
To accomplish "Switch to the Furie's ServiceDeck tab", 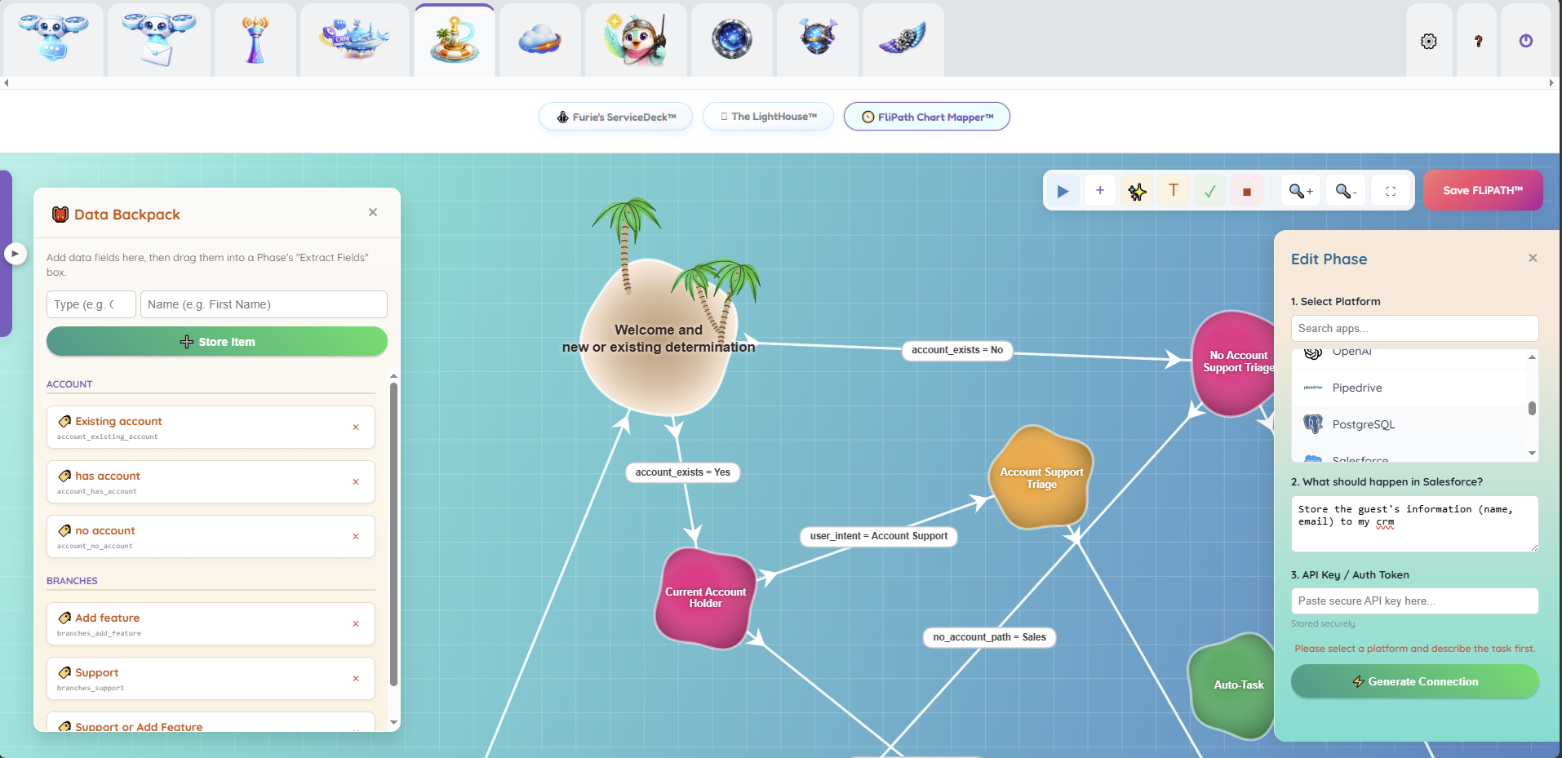I will 615,116.
